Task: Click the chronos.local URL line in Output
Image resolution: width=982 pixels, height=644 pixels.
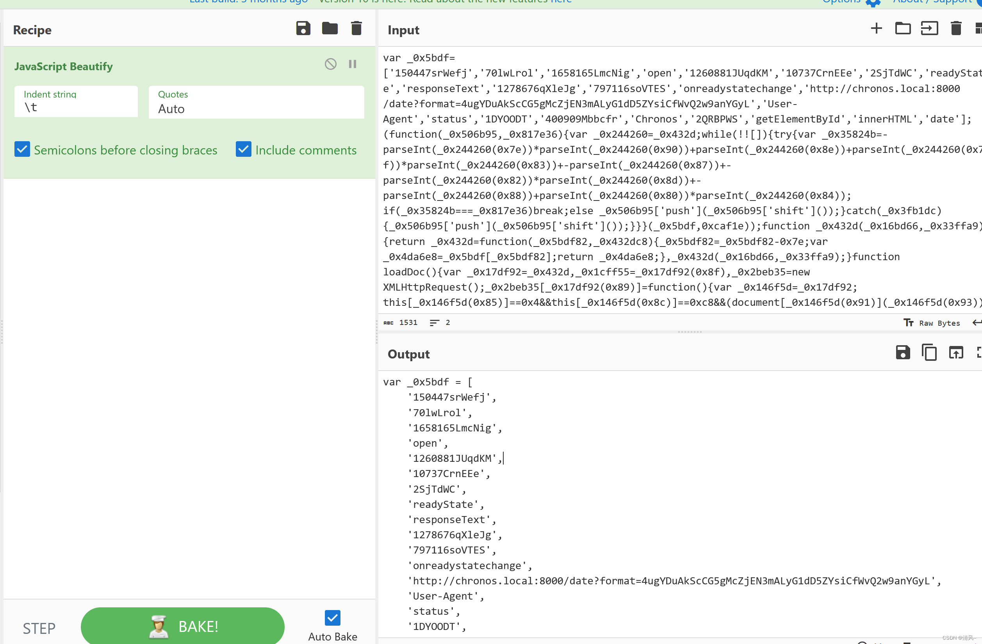Action: pos(674,581)
